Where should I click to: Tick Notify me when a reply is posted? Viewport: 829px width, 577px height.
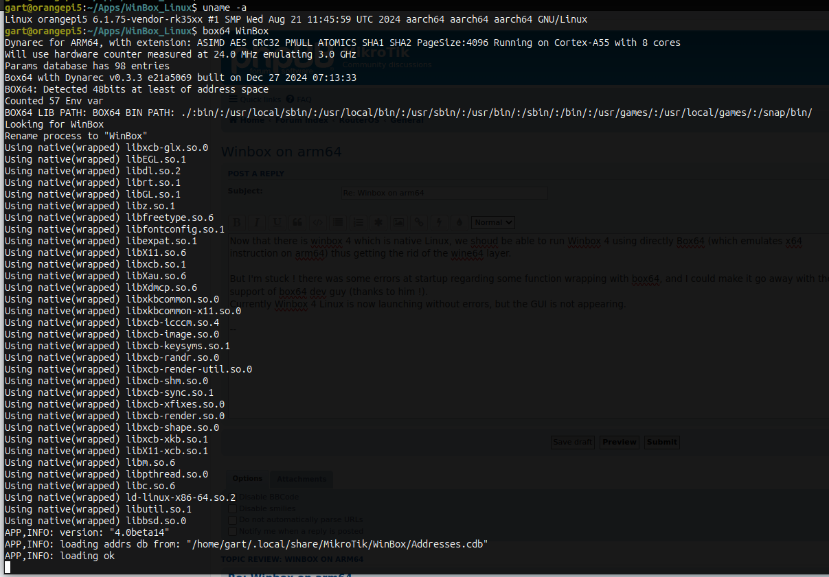233,531
